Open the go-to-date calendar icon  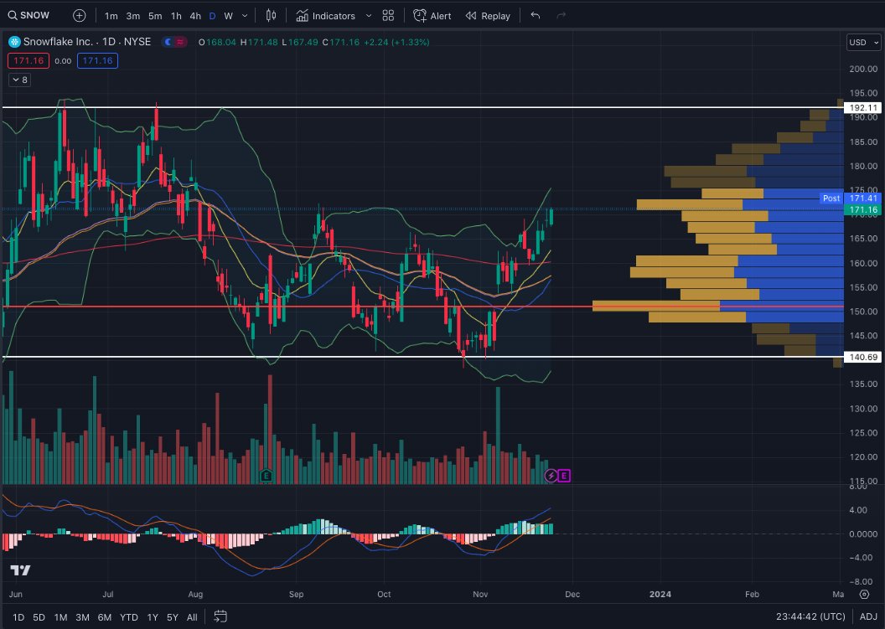pos(220,616)
